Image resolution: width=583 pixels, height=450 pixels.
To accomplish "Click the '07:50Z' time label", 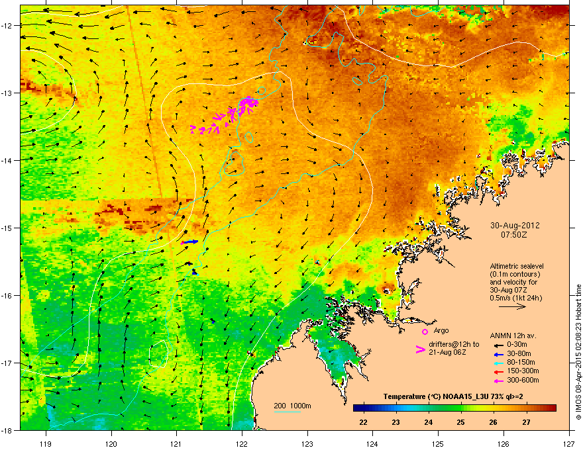I will (514, 235).
